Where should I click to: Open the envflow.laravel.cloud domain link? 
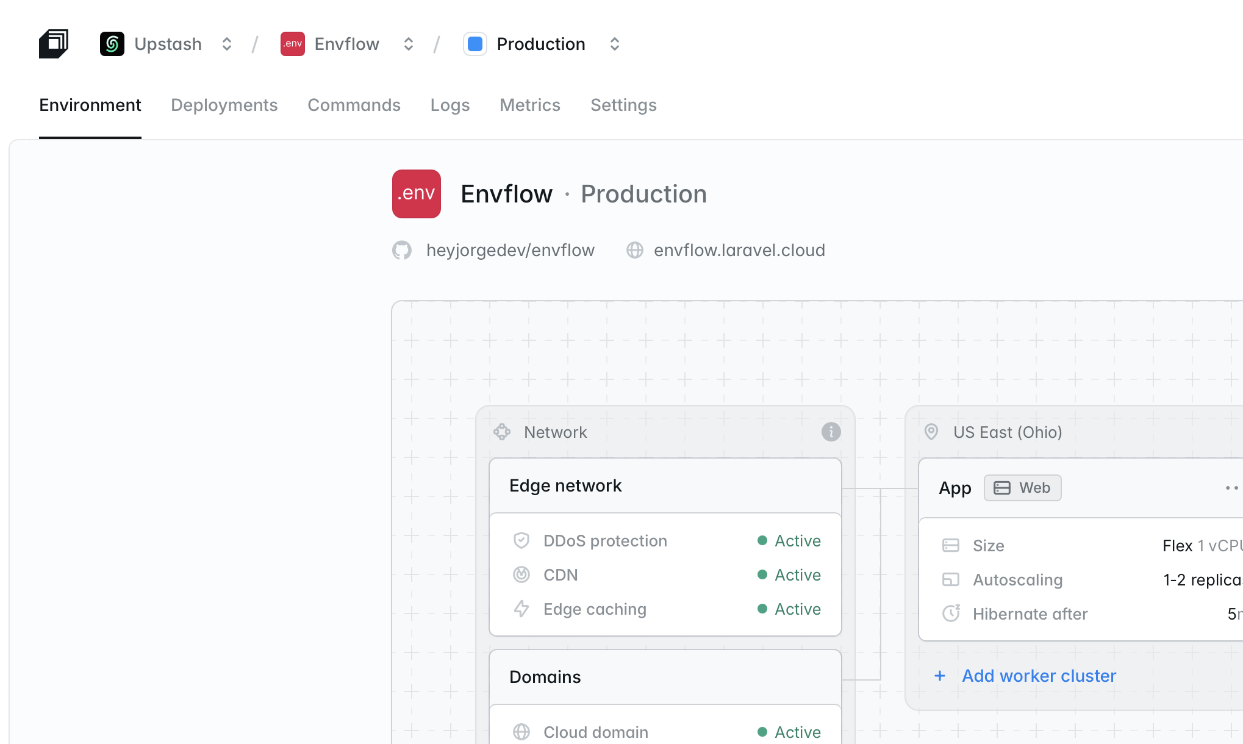coord(739,250)
